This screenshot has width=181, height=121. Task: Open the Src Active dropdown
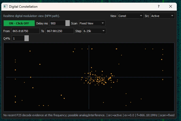(x=162, y=16)
